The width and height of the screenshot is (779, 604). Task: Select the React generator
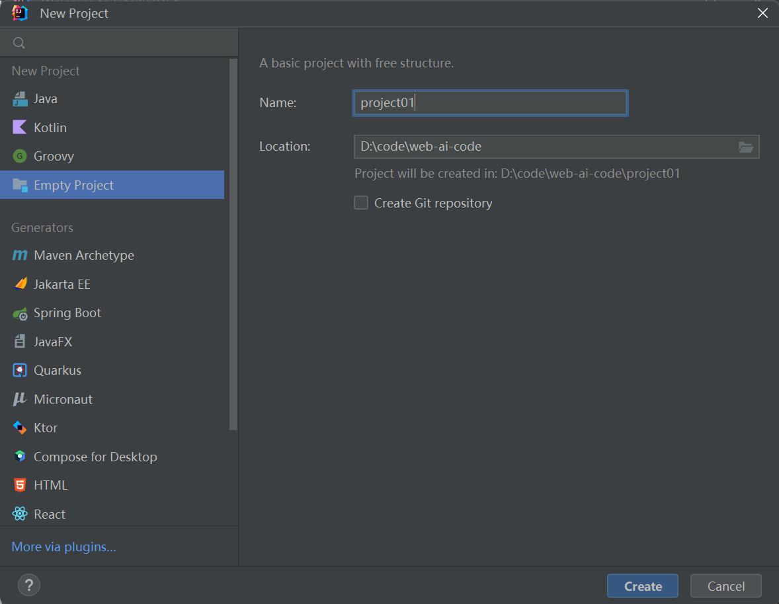(112, 513)
